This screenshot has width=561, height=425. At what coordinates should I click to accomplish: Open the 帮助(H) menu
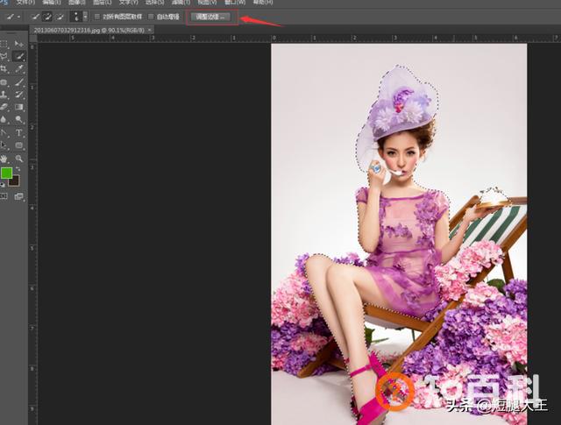pyautogui.click(x=263, y=2)
